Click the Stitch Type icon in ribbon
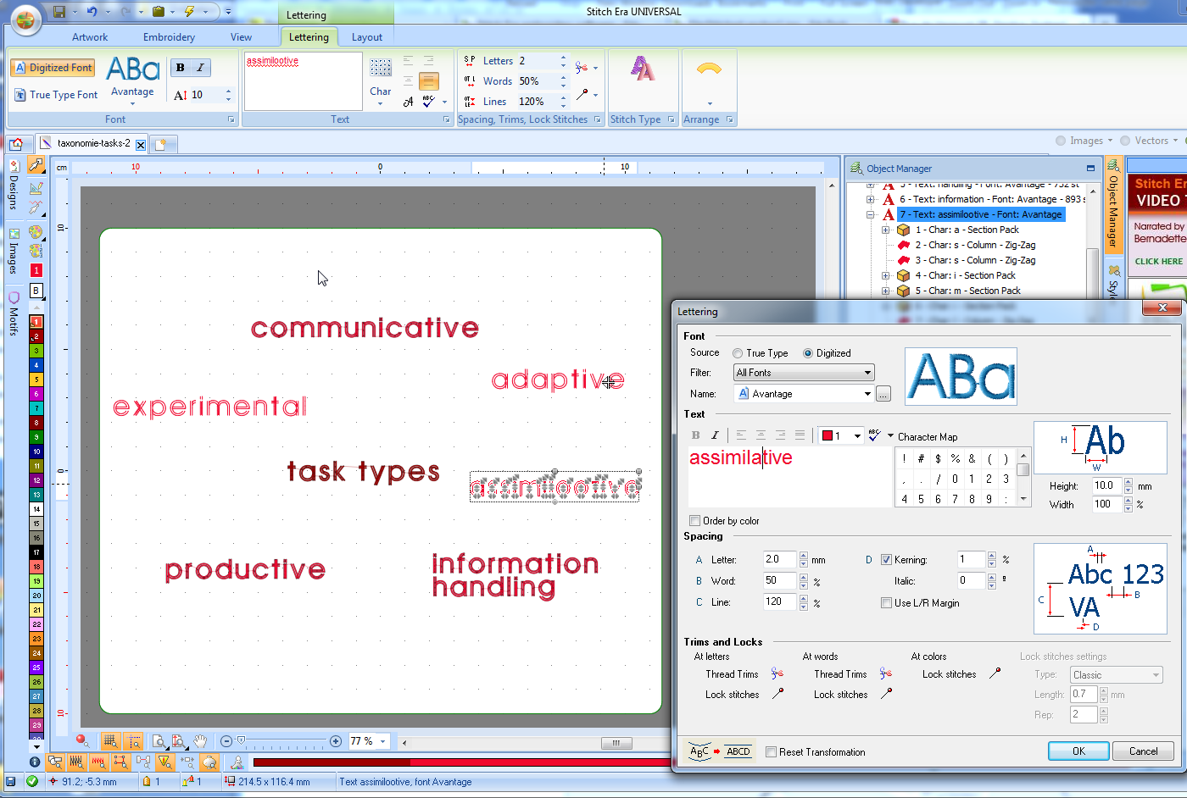Screen dimensions: 1187x798 click(x=643, y=70)
